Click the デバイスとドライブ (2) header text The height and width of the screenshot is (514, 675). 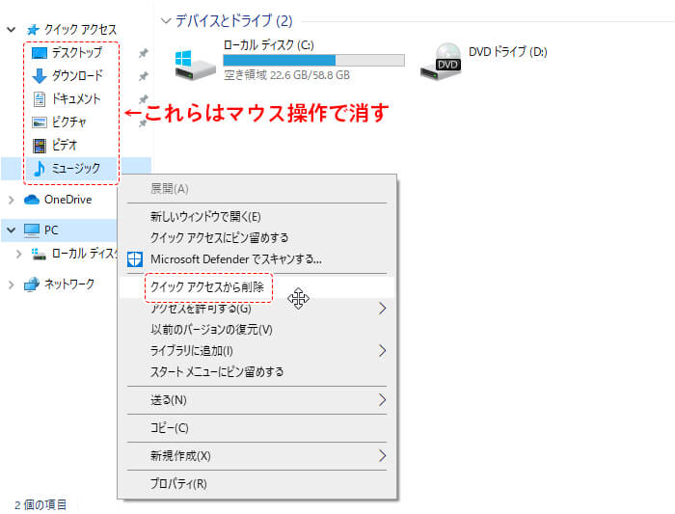point(234,20)
